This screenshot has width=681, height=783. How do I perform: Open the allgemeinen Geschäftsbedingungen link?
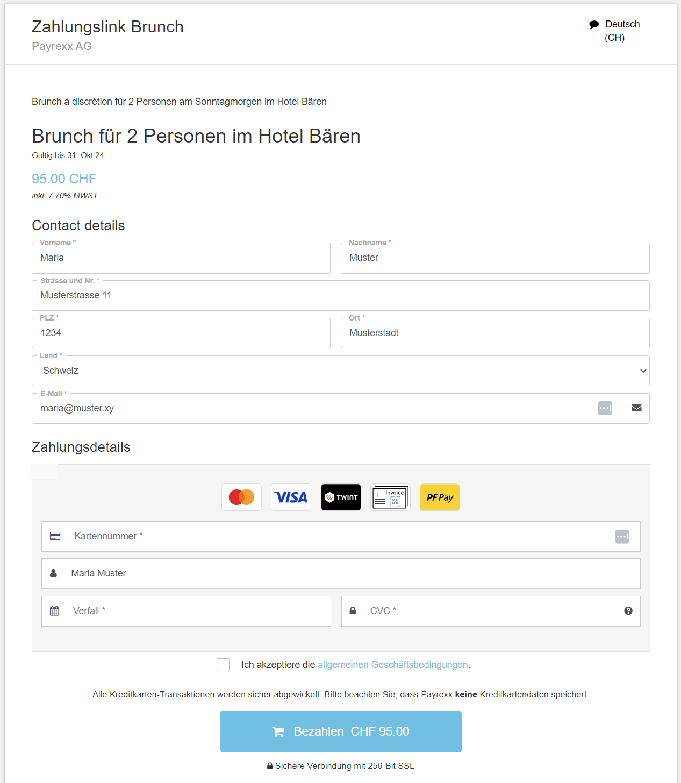pyautogui.click(x=392, y=665)
